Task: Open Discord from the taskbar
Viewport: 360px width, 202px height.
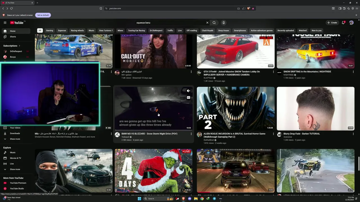Action: 190,199
